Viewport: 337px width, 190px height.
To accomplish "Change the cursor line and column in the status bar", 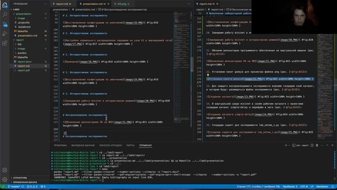I will [x=258, y=186].
